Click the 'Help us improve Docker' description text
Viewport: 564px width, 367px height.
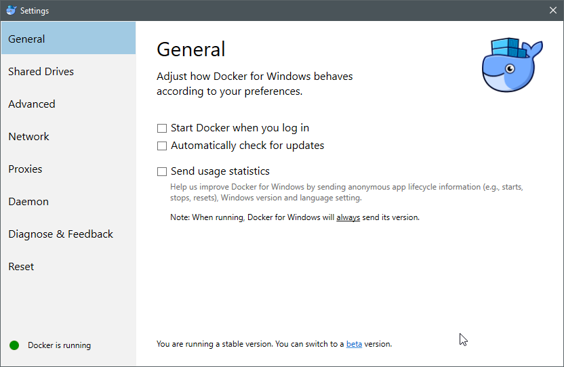[346, 192]
